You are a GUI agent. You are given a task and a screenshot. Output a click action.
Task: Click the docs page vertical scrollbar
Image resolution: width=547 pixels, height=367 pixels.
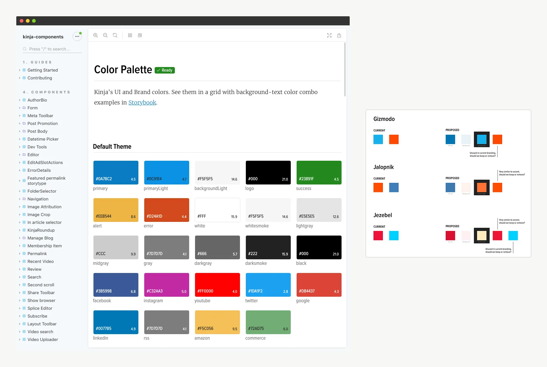(x=345, y=69)
